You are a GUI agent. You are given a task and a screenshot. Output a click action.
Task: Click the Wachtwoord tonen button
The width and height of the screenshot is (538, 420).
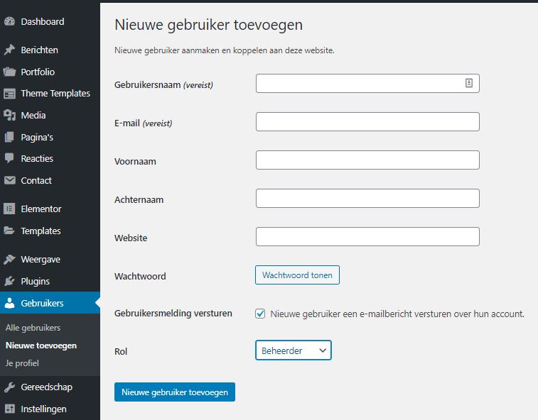pos(297,275)
